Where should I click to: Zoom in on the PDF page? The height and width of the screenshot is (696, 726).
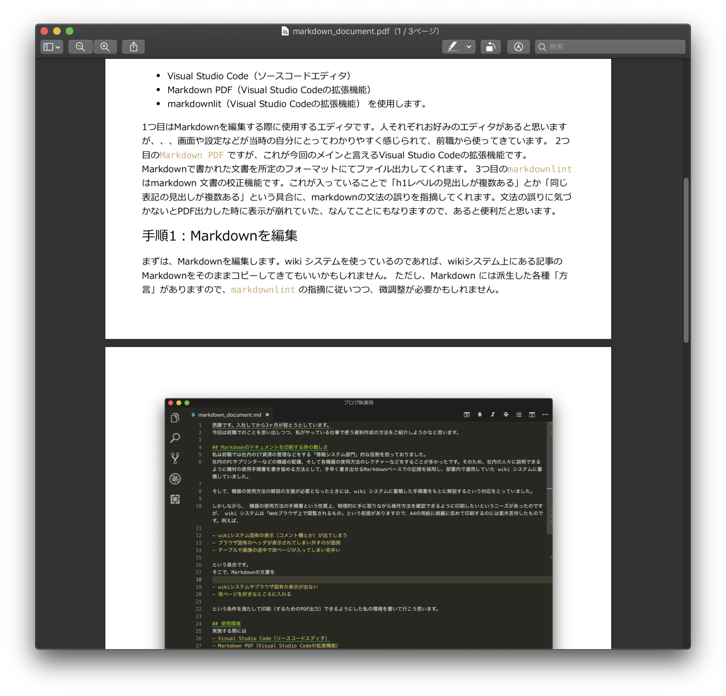105,47
